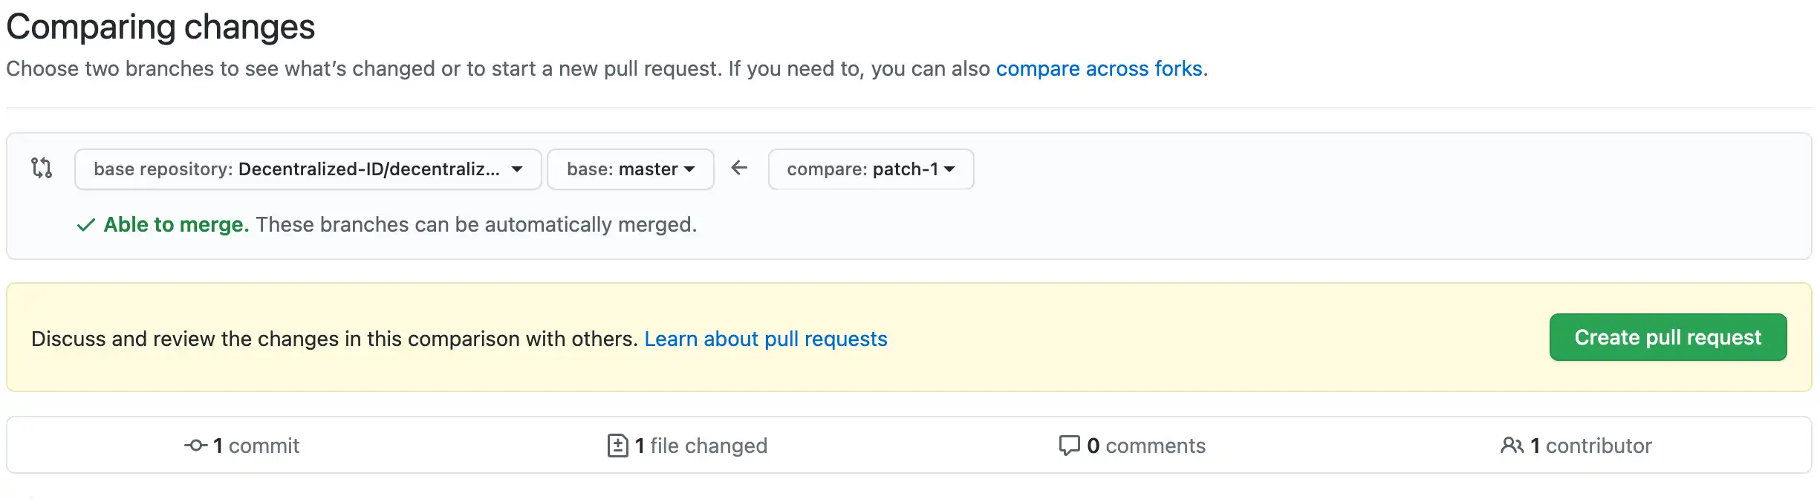Screen dimensions: 1820x499
Task: Click the branch compare switch icon
Action: coord(42,169)
